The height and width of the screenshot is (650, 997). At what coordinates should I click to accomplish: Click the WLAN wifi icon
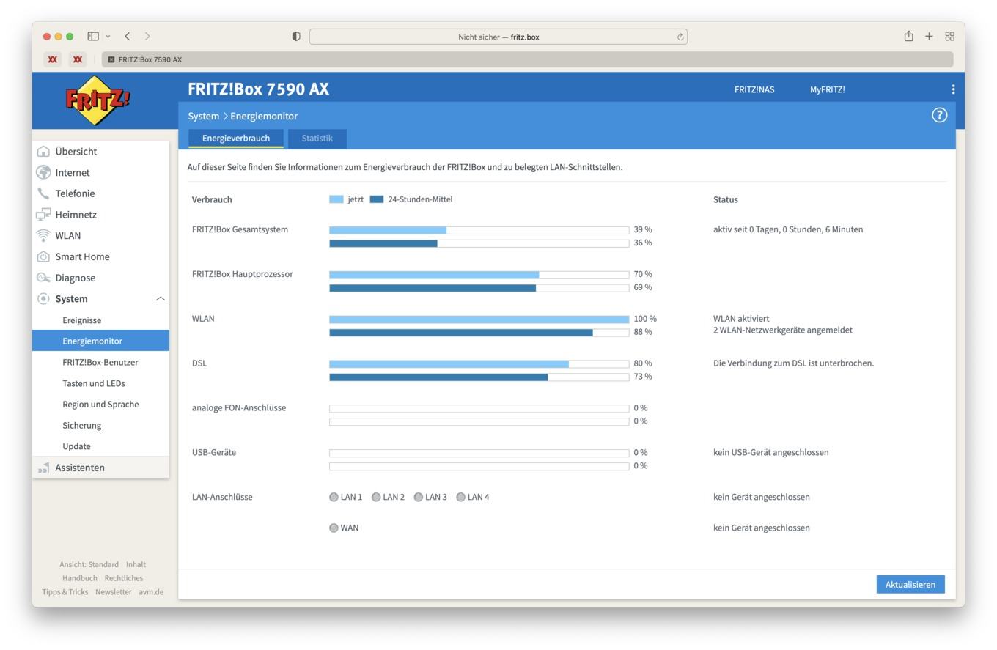pos(43,235)
